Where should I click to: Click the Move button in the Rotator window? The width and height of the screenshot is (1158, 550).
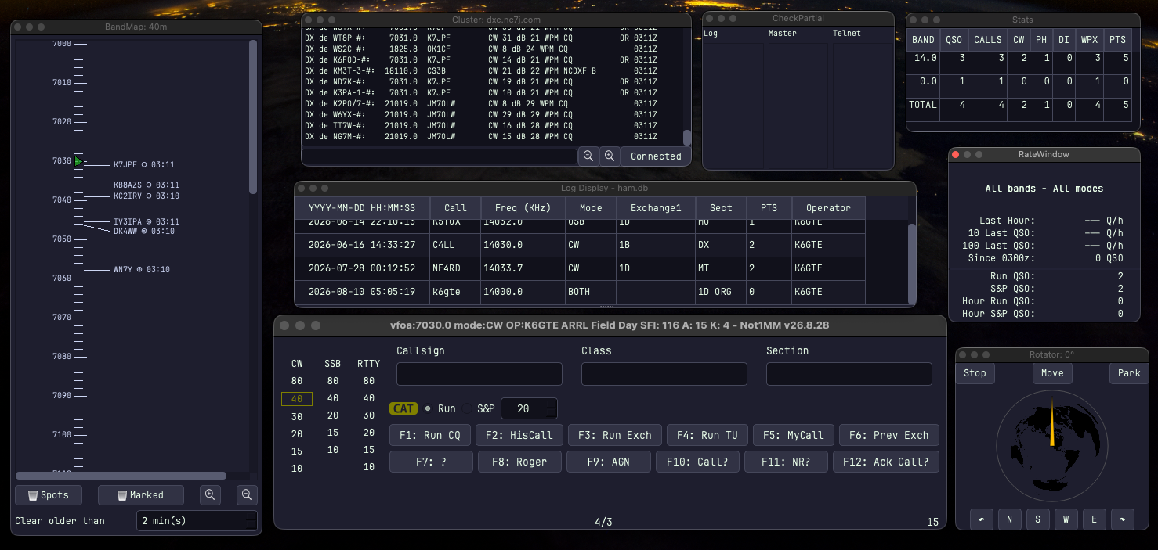(x=1052, y=373)
